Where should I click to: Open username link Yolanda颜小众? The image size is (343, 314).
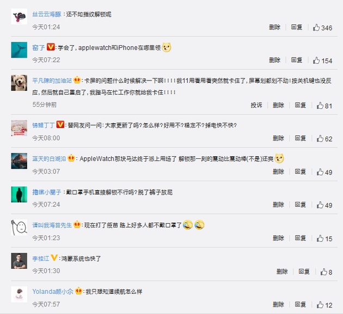click(53, 292)
